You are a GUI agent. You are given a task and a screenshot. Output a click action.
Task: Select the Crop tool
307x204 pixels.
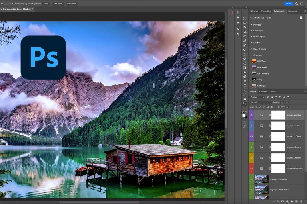pyautogui.click(x=245, y=32)
